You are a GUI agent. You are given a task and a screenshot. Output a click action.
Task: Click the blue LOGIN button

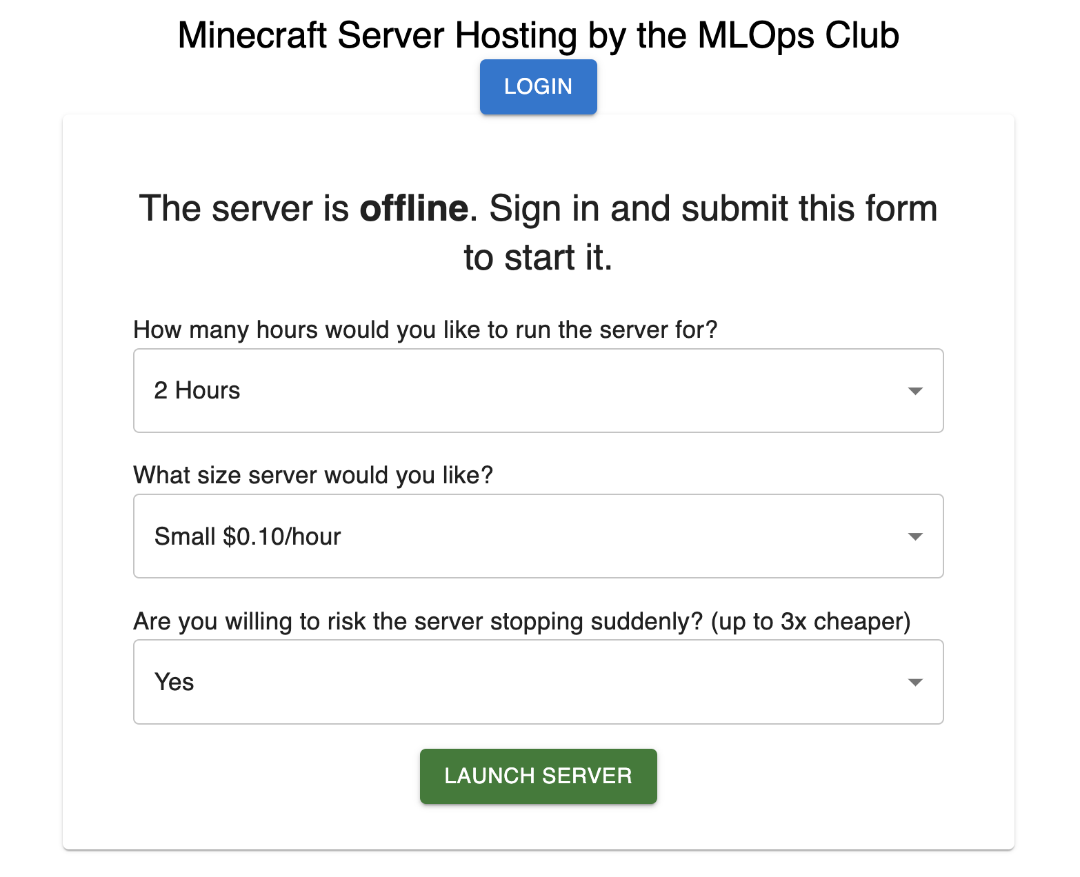point(538,87)
